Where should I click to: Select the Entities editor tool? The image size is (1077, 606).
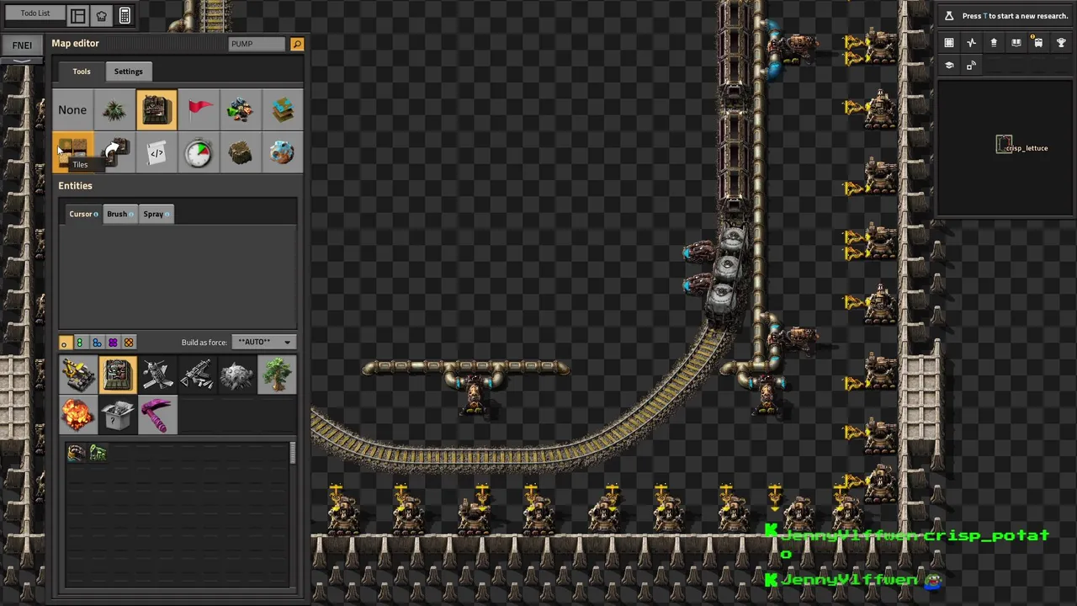pos(157,110)
